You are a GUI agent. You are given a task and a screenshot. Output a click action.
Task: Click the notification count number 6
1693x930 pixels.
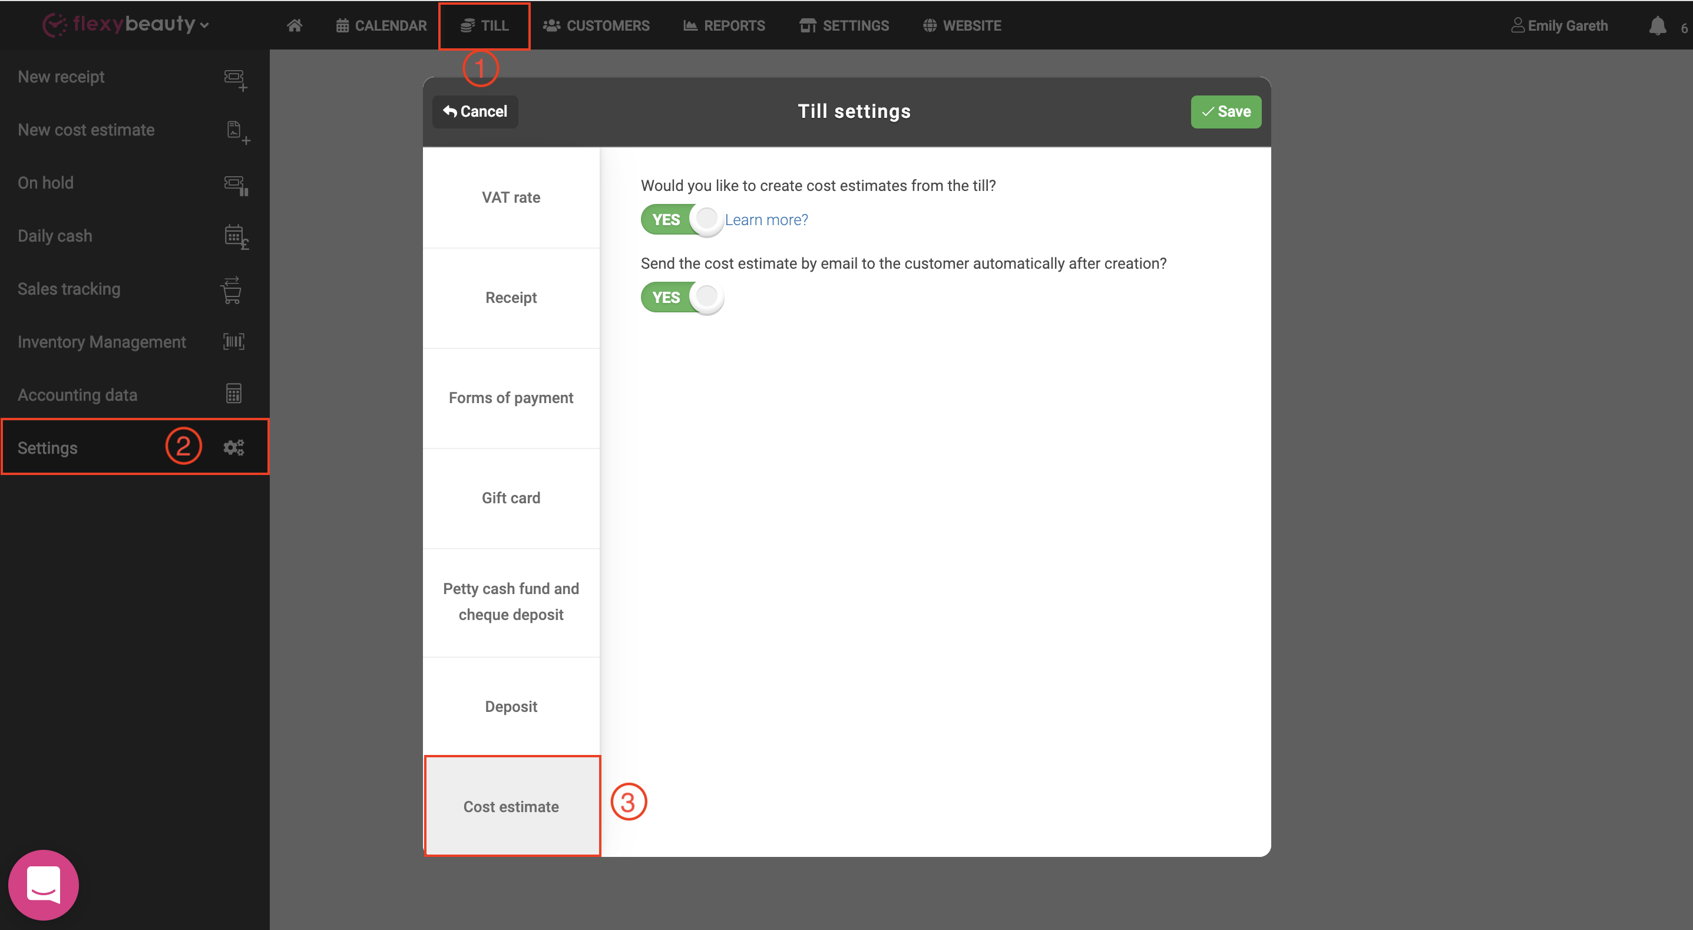(1684, 28)
